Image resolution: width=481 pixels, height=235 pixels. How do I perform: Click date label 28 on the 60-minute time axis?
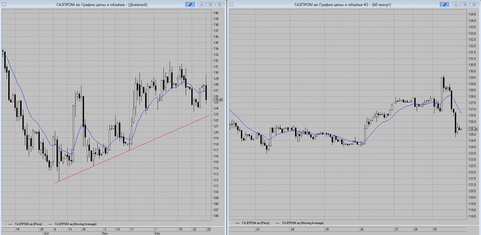[416, 229]
